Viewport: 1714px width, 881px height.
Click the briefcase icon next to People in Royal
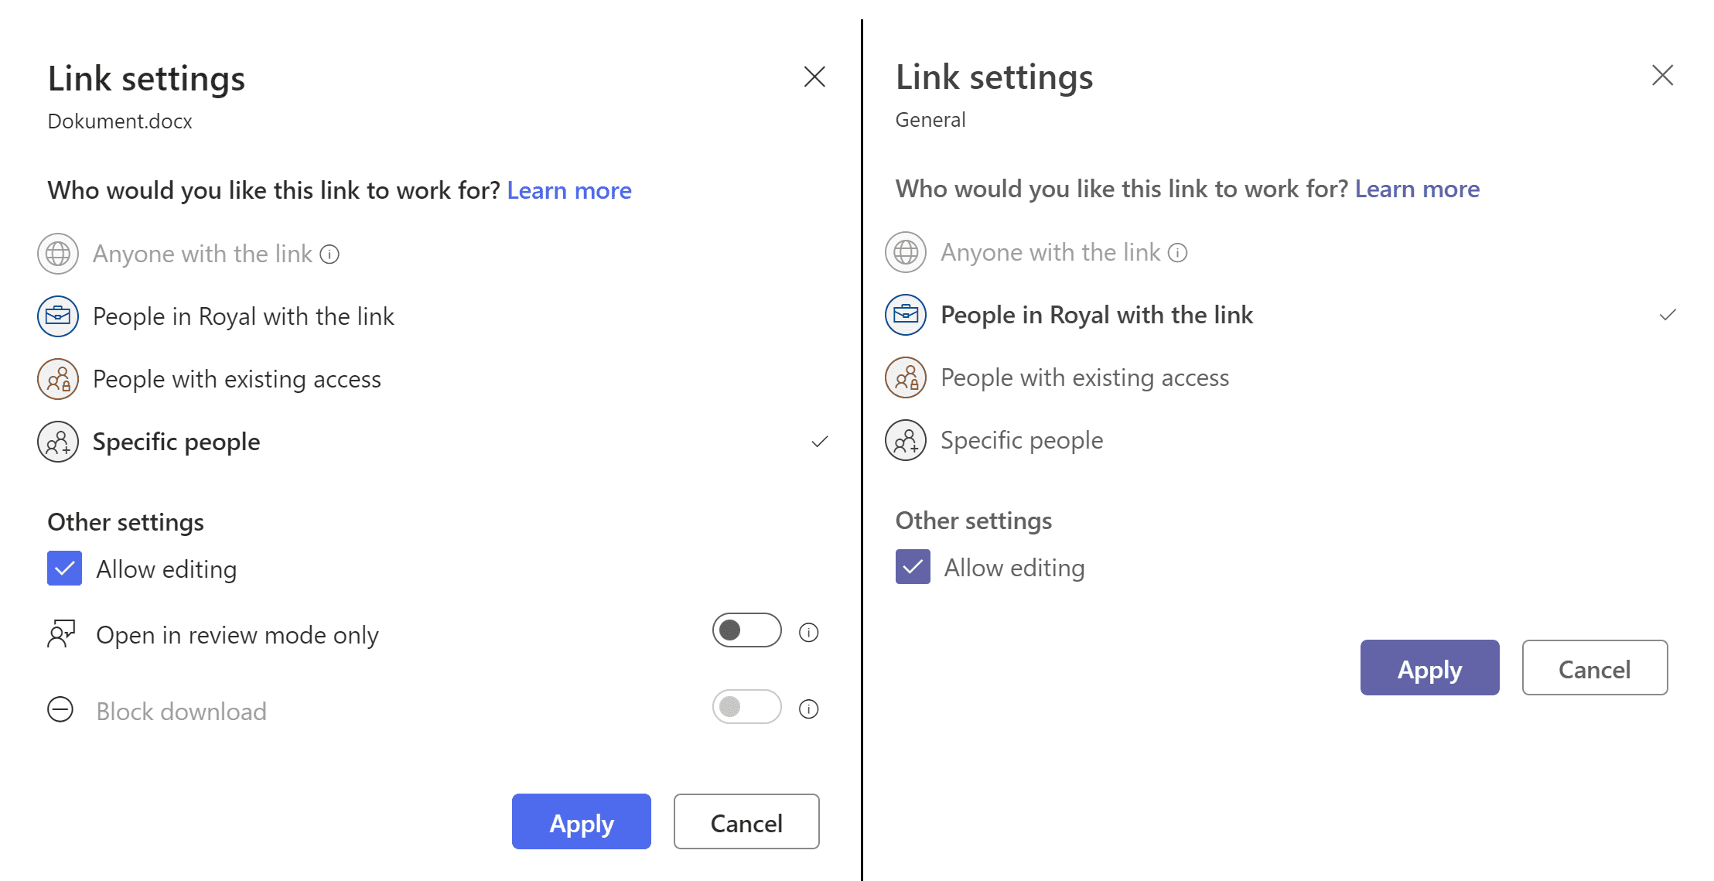56,316
